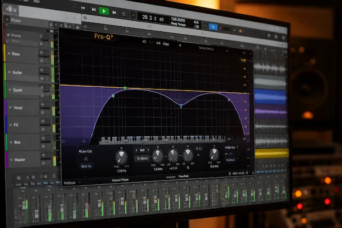342x228 pixels.
Task: Click the 4/4 time signature
Action: click(196, 22)
